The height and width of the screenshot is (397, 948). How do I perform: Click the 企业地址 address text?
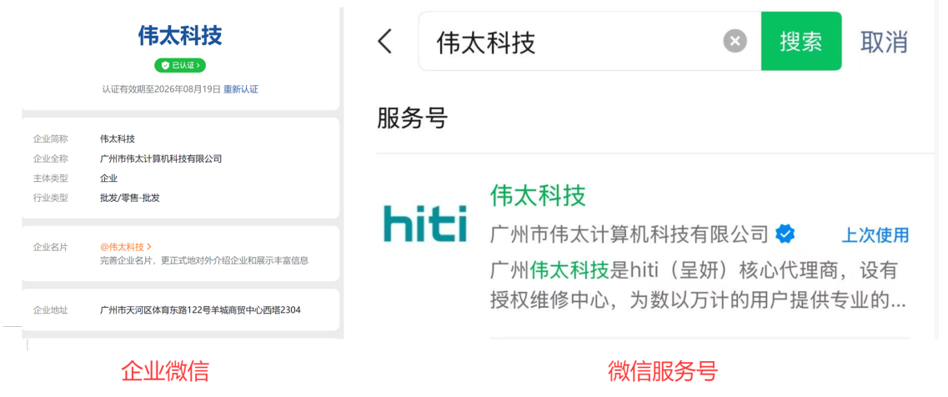(200, 310)
